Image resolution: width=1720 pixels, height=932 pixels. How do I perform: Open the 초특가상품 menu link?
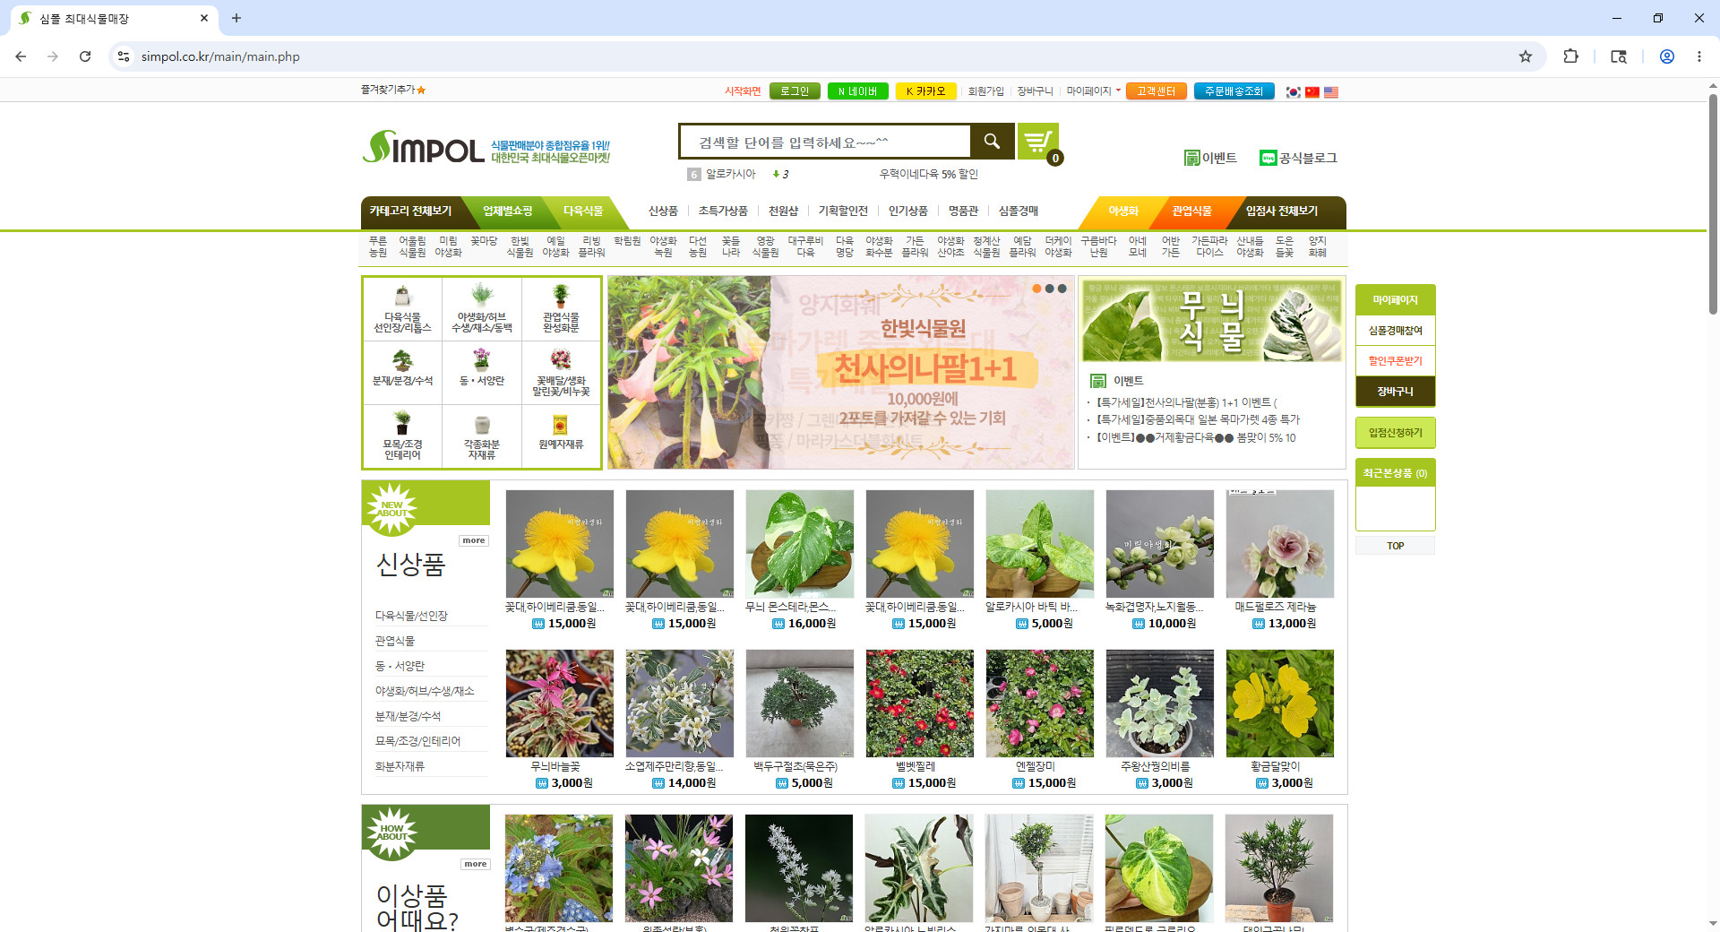723,211
